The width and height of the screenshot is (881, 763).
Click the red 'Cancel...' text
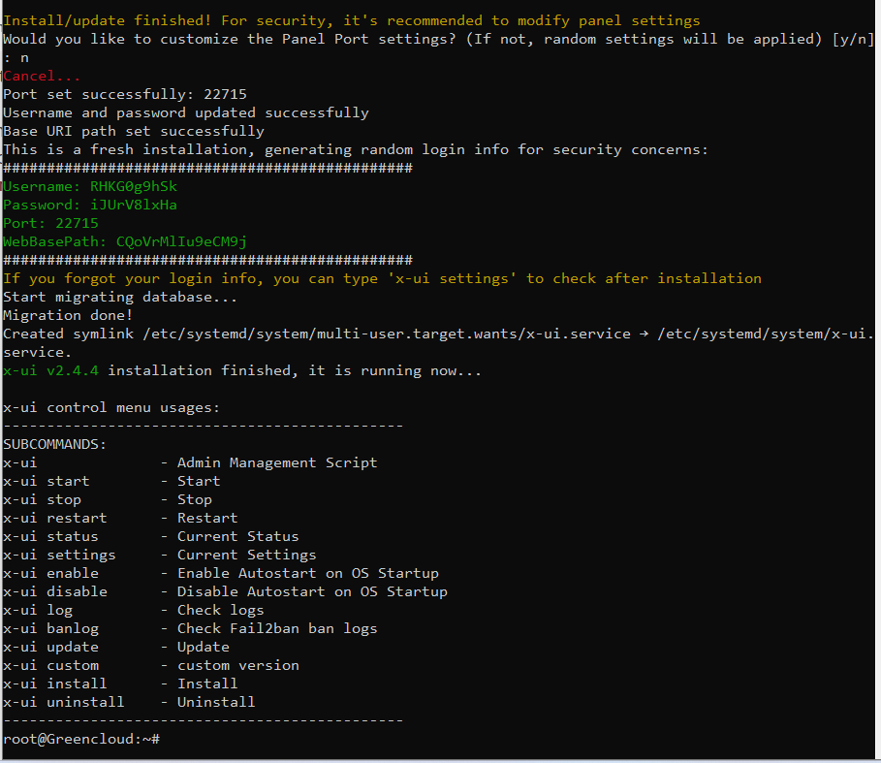tap(42, 76)
